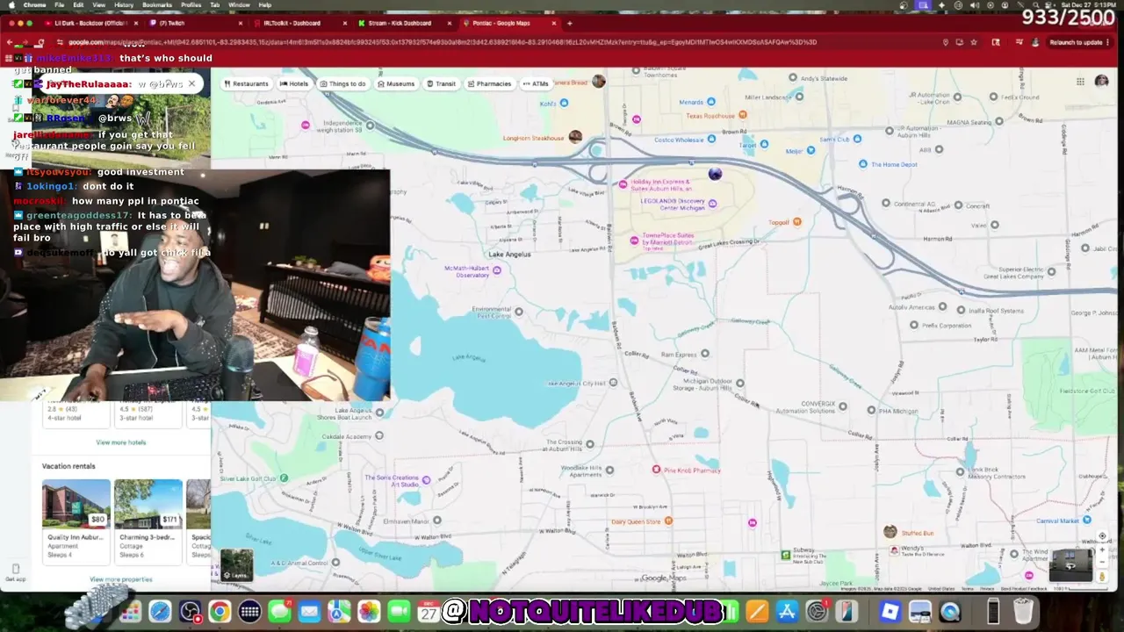Open the Chrome History menu
The width and height of the screenshot is (1124, 632).
click(124, 5)
